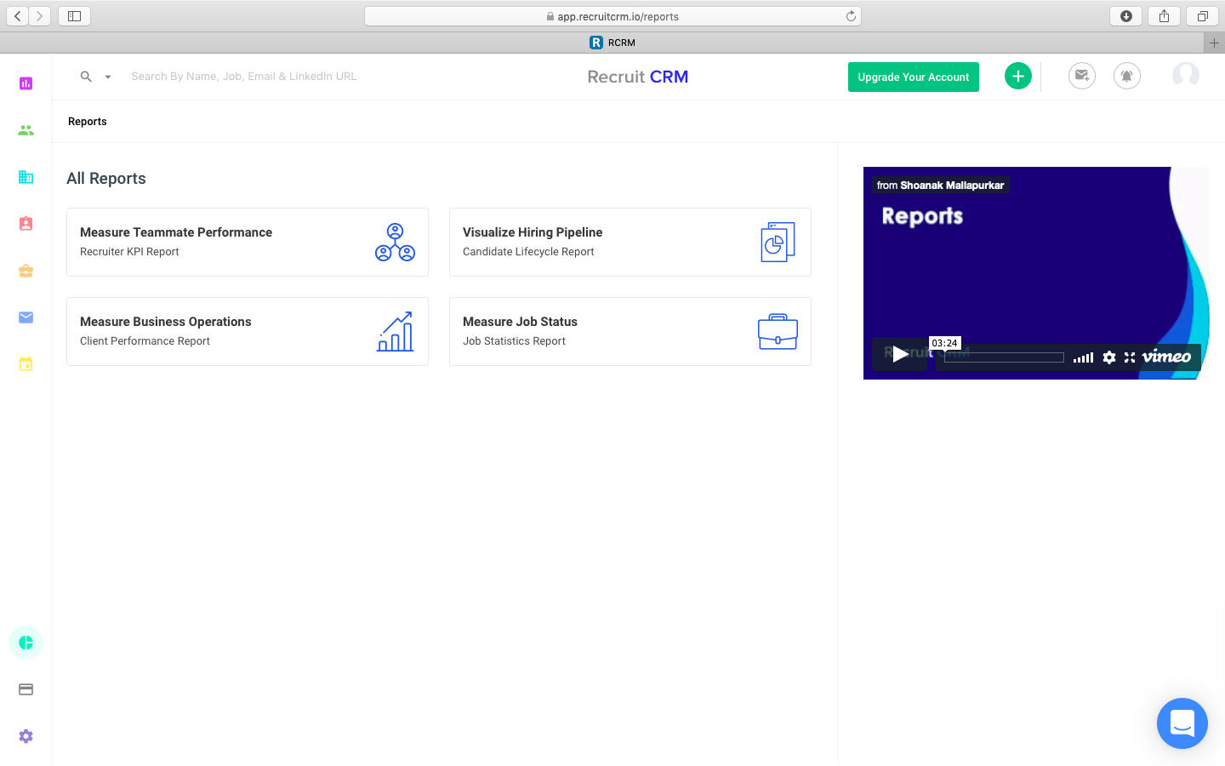Open a new browser tab
Viewport: 1225px width, 766px height.
pos(1214,43)
